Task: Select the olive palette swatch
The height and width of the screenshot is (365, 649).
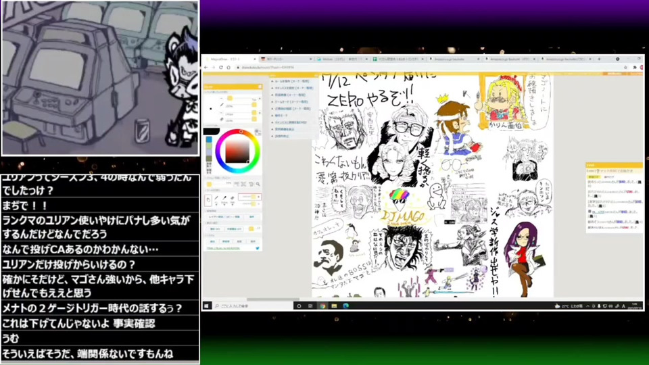Action: [x=209, y=158]
